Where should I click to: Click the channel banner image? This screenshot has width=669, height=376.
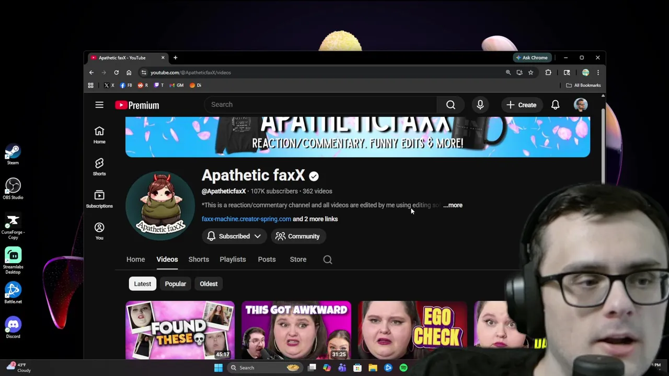357,137
